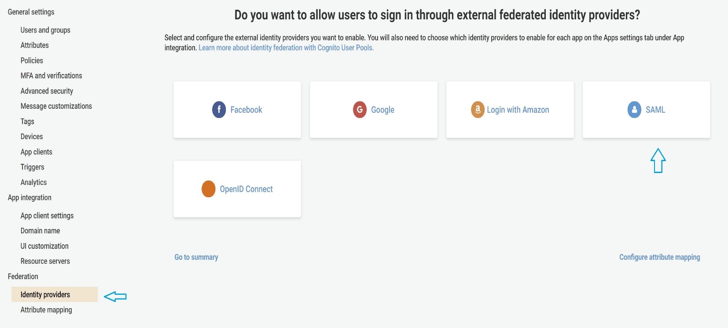
Task: Click the Google logo icon
Action: click(360, 110)
